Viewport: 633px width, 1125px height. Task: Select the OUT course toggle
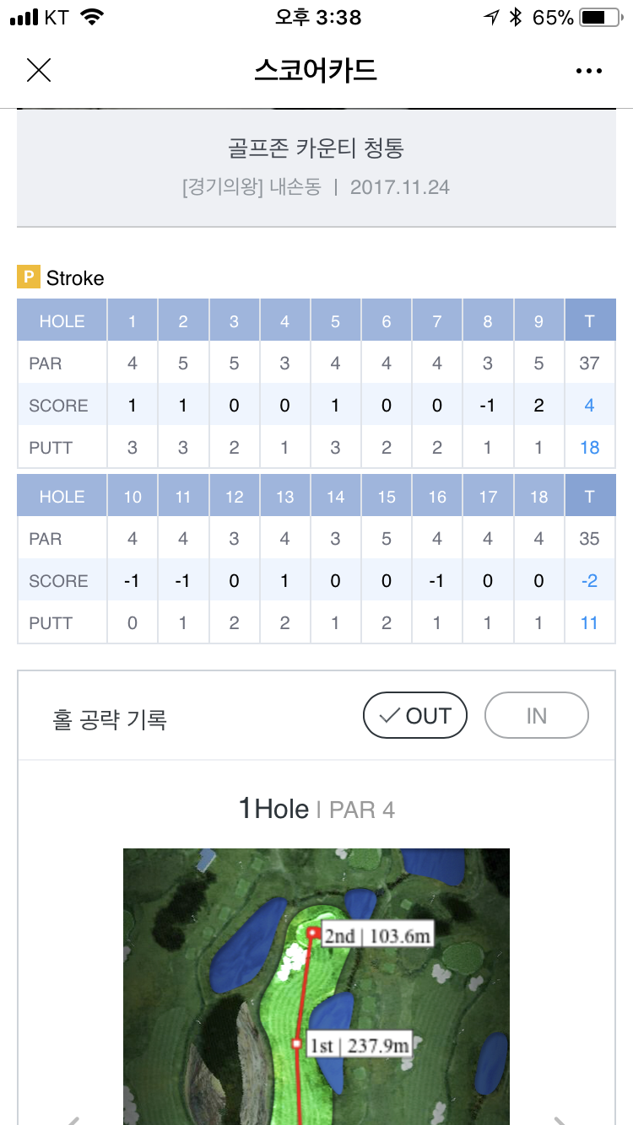coord(414,716)
